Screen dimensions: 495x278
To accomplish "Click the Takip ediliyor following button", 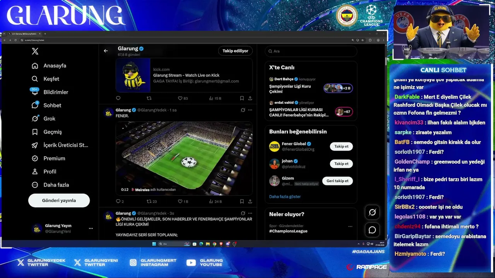I will click(235, 51).
